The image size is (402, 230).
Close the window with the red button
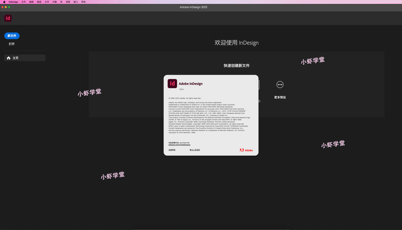[x=2, y=7]
